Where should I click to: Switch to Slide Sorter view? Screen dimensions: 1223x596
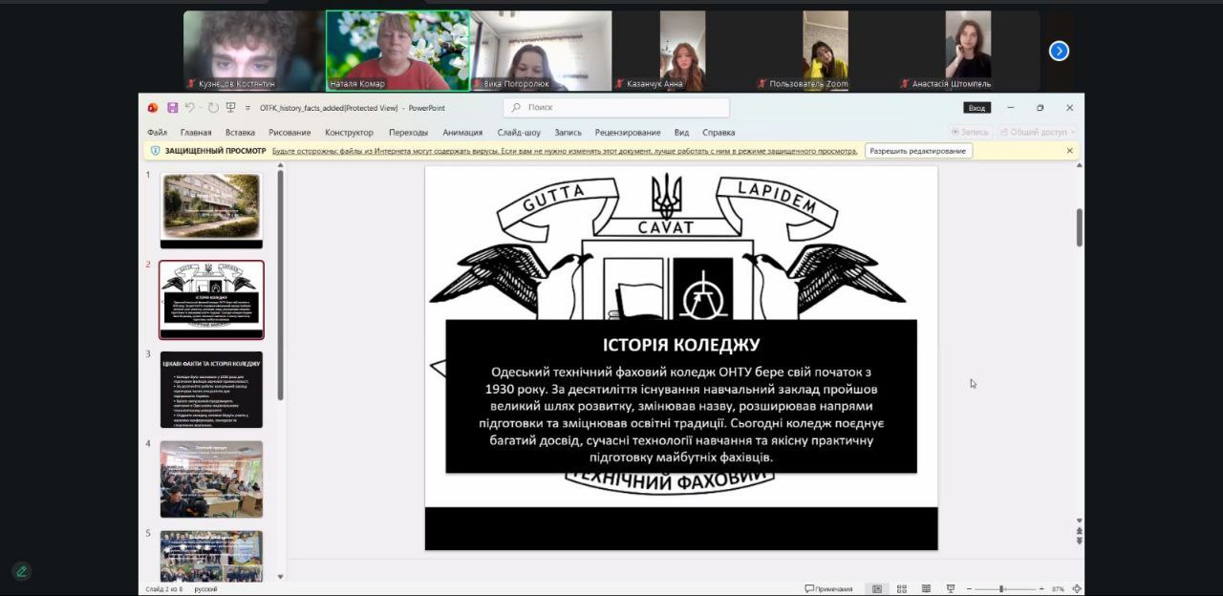coord(900,588)
